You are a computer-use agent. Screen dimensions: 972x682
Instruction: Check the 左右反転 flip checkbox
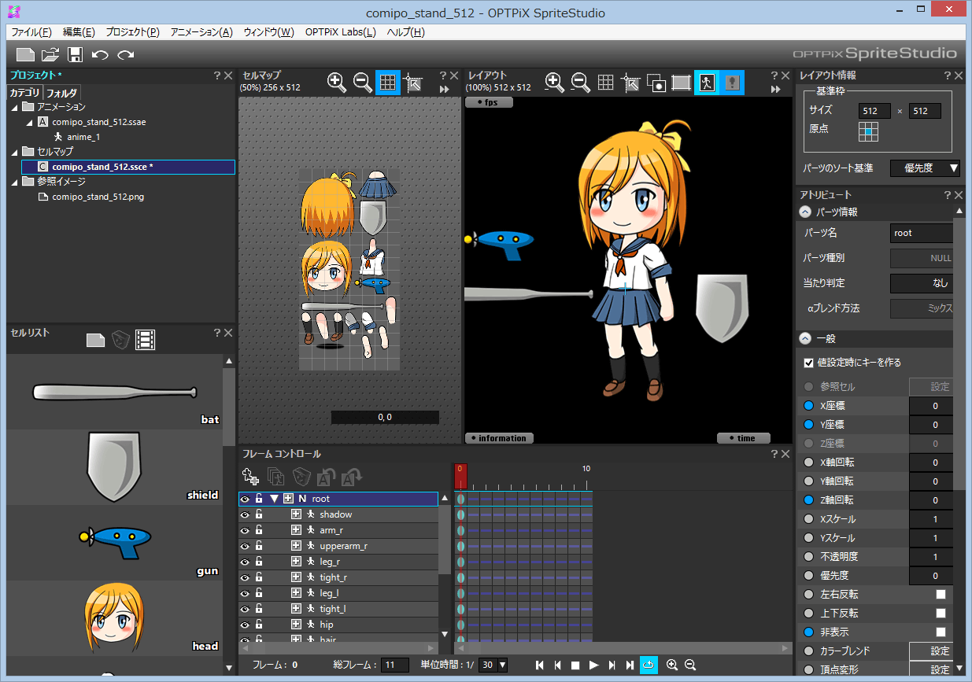(x=941, y=595)
